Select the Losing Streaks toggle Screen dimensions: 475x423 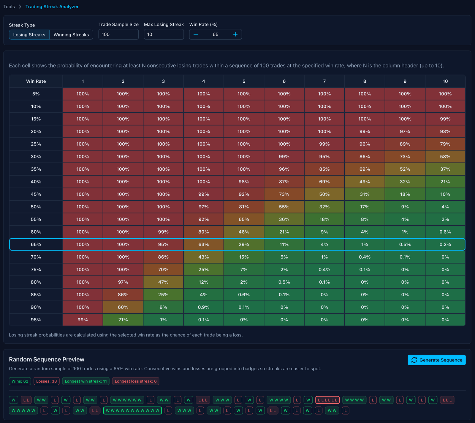(x=29, y=35)
